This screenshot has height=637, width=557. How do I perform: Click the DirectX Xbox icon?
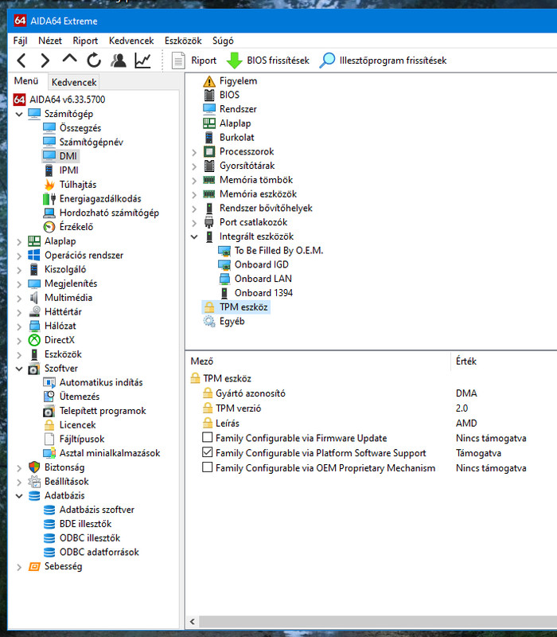34,340
